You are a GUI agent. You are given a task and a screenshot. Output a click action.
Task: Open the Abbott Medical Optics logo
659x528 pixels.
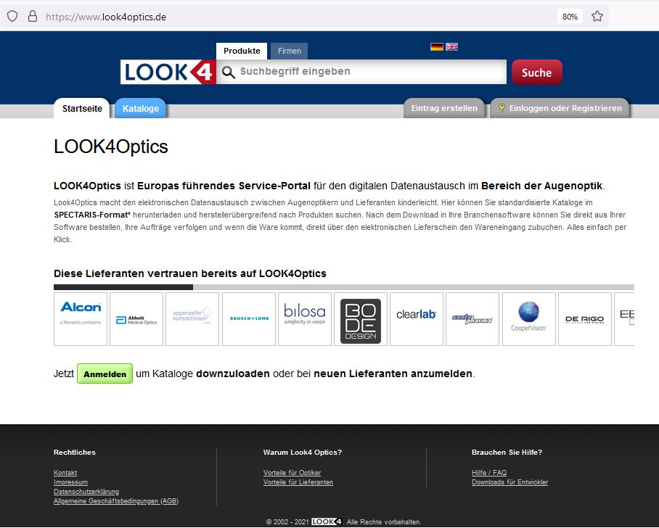click(x=136, y=319)
